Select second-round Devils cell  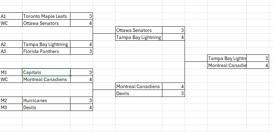pos(139,93)
